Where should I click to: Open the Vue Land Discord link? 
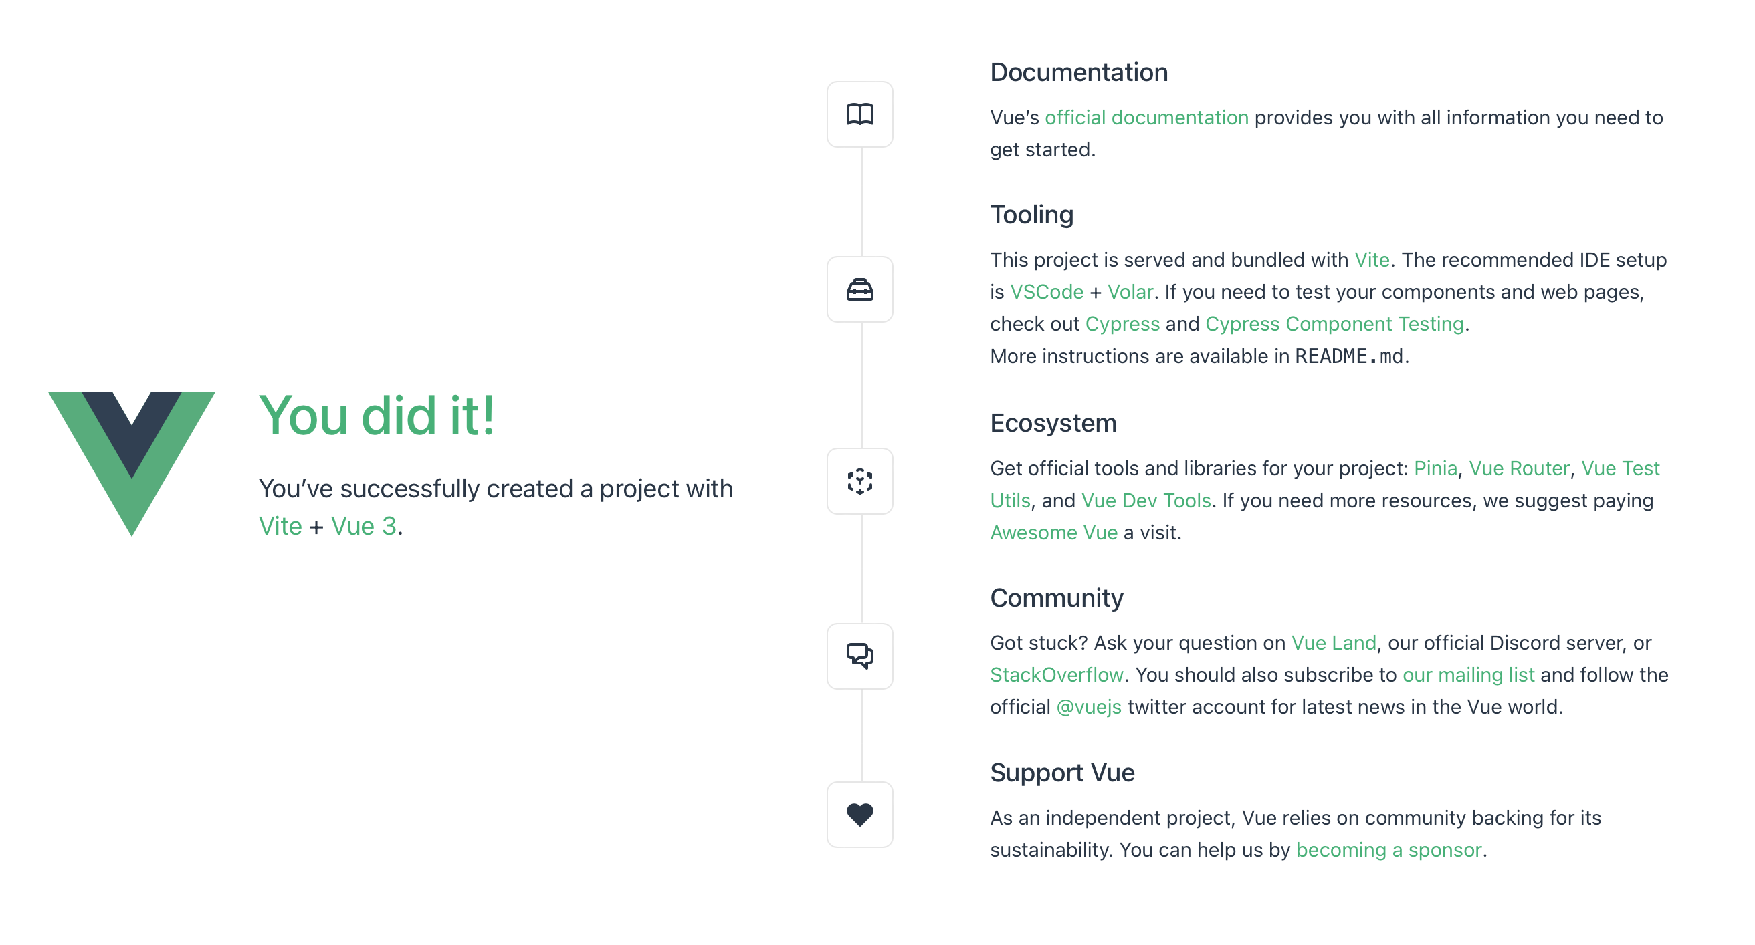1333,642
